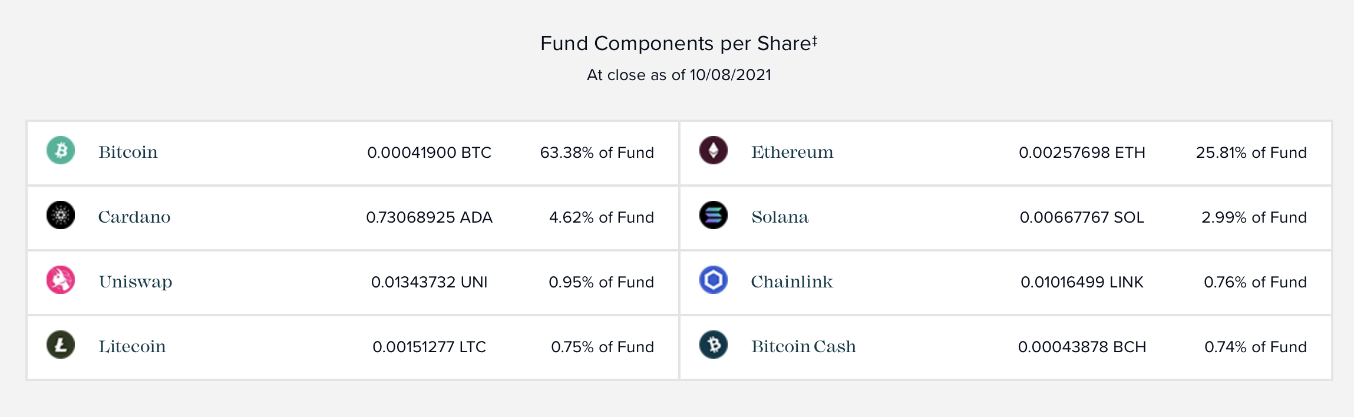Click the 0.73068925 ADA amount
This screenshot has width=1354, height=417.
point(429,217)
